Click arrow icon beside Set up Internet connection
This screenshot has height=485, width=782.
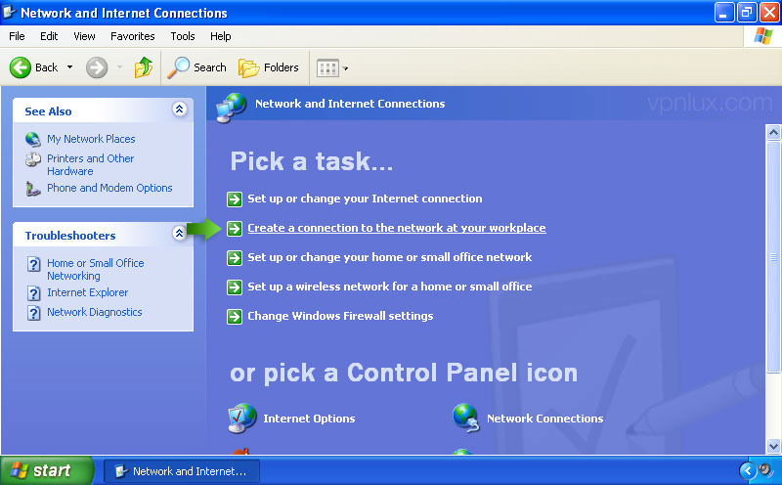click(x=235, y=199)
